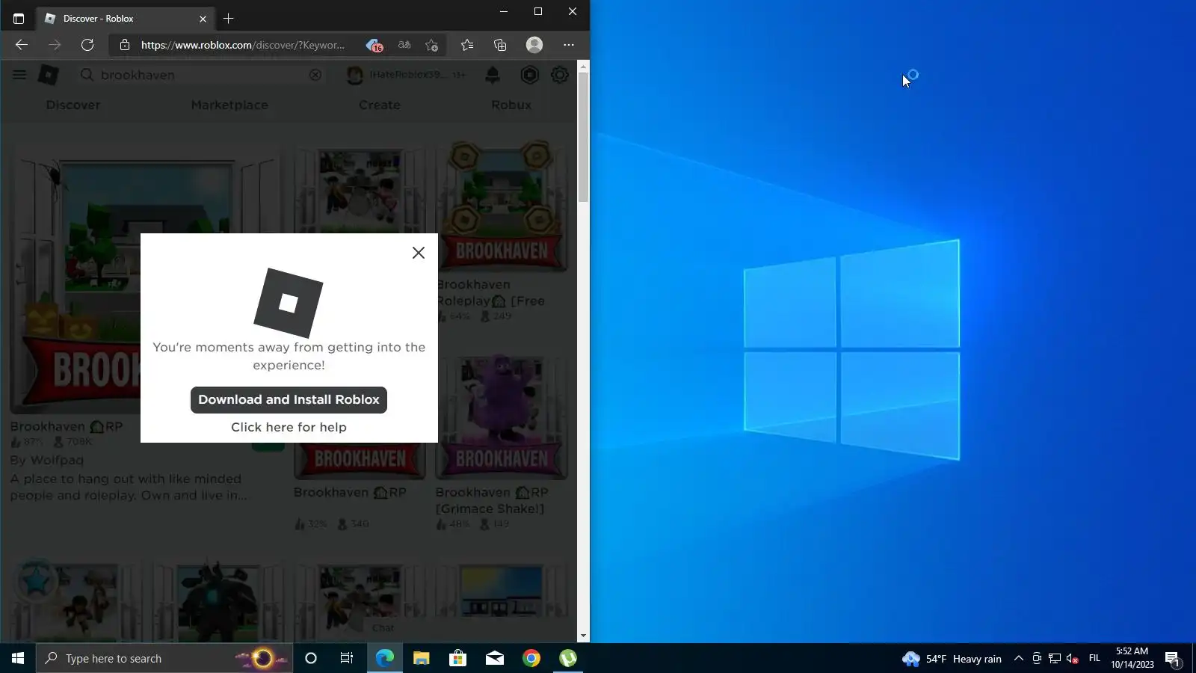Screen dimensions: 1196x673
Task: Click the Type here to search box
Action: click(163, 658)
